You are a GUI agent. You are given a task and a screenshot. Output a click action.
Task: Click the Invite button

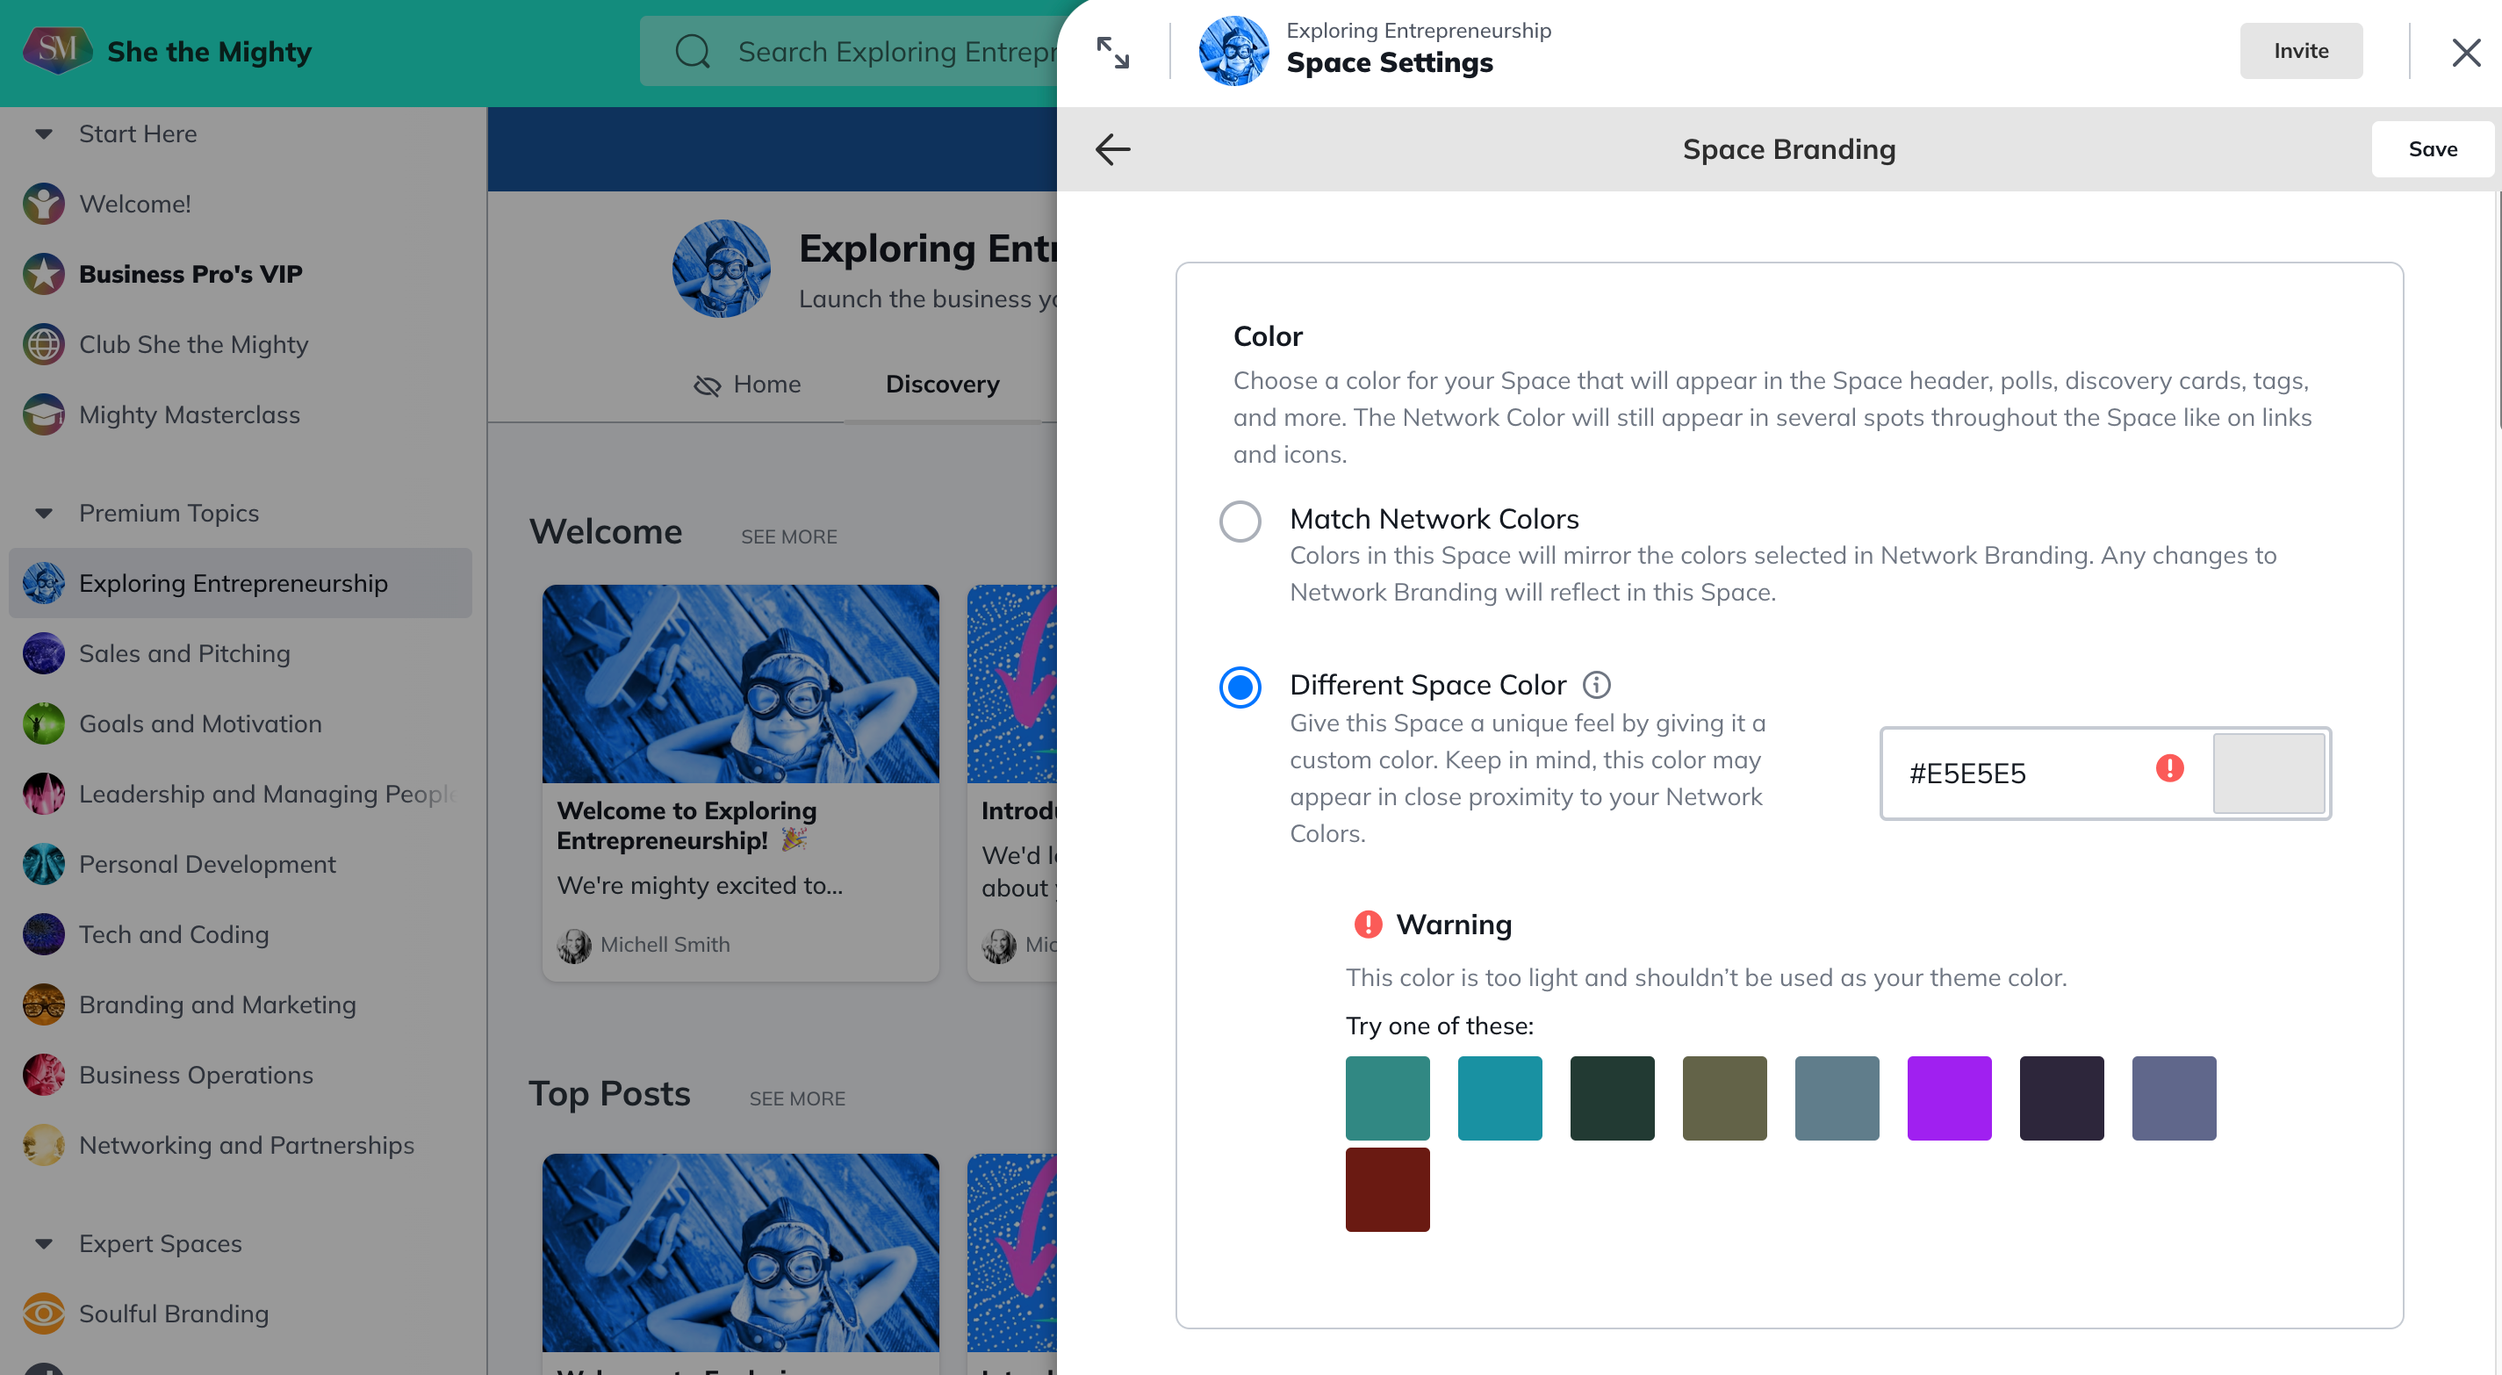point(2300,52)
